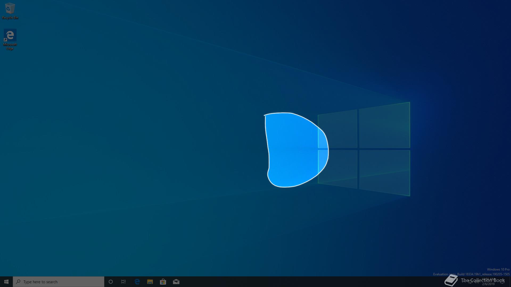Open Microsoft Store from the taskbar
The height and width of the screenshot is (287, 511).
163,282
